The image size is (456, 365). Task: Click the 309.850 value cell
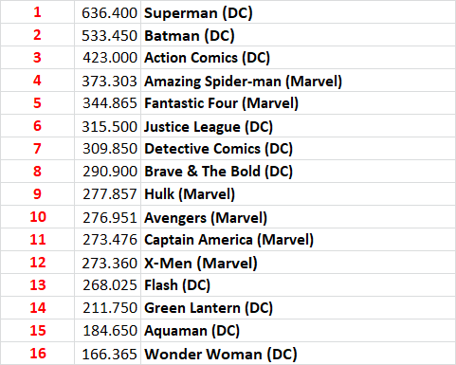click(x=107, y=149)
